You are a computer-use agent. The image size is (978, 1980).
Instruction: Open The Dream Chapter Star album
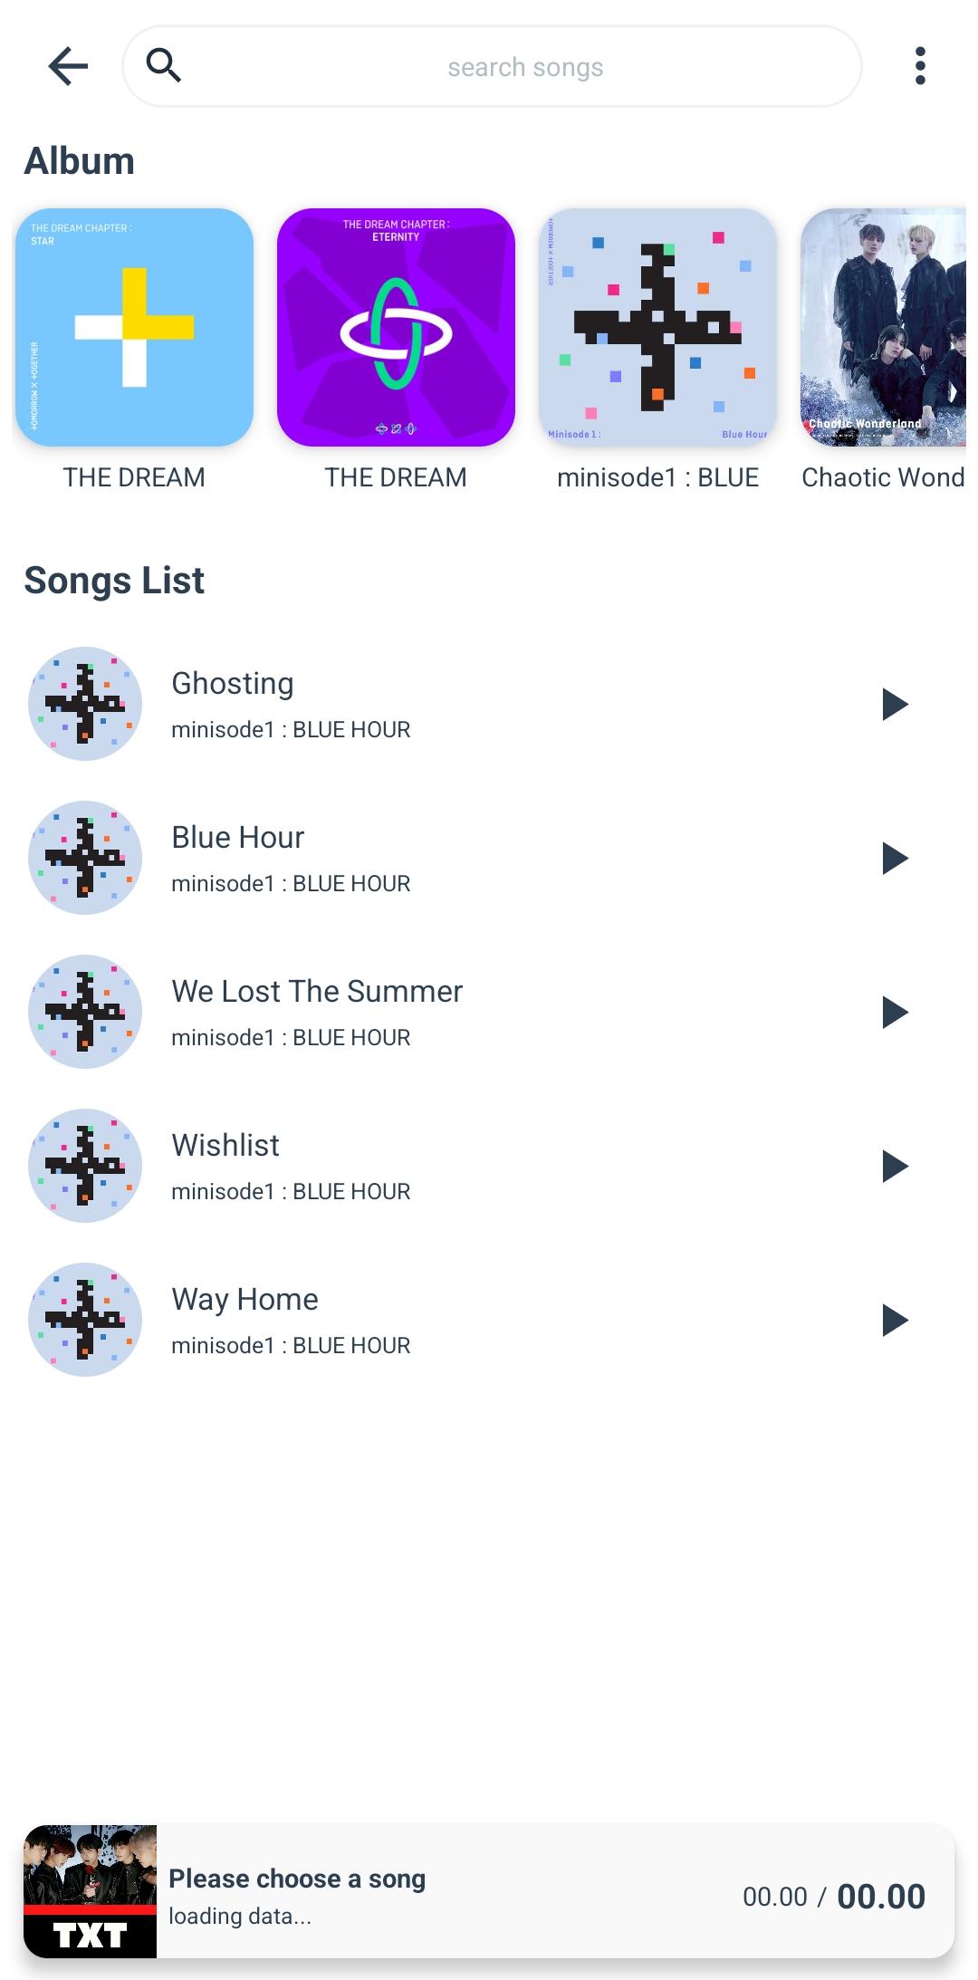tap(134, 327)
